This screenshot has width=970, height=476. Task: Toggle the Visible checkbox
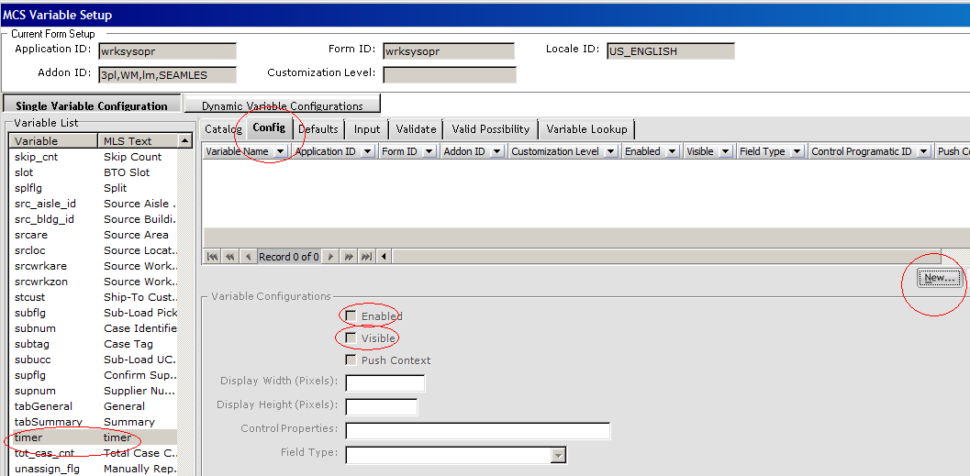[351, 338]
